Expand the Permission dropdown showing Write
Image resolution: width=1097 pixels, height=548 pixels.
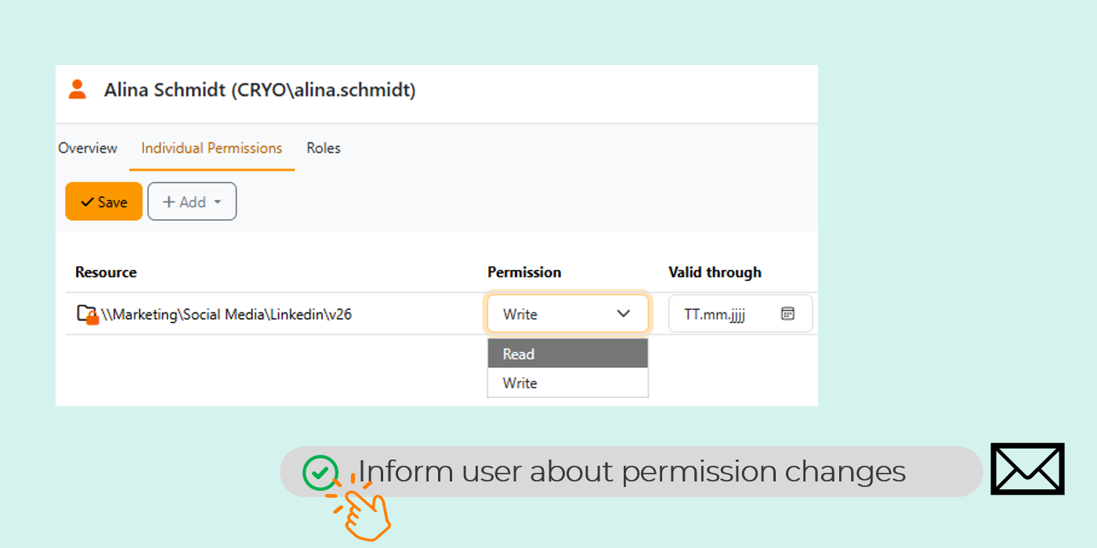coord(567,314)
